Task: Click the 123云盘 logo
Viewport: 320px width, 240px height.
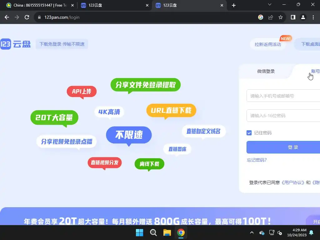Action: tap(16, 44)
